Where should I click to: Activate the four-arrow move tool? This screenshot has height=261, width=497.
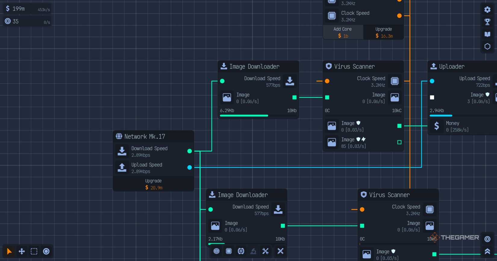point(22,251)
